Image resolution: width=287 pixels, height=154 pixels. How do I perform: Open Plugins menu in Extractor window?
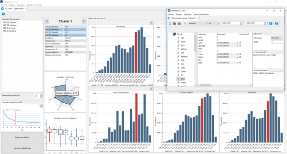click(x=179, y=15)
